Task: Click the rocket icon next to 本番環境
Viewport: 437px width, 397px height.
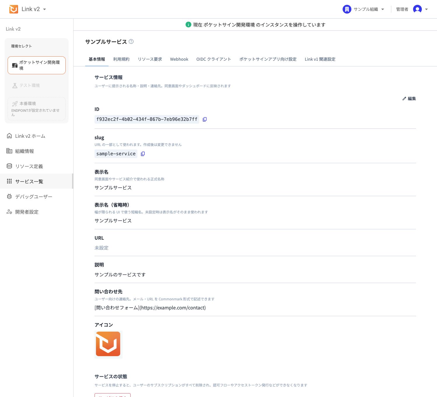Action: point(15,104)
